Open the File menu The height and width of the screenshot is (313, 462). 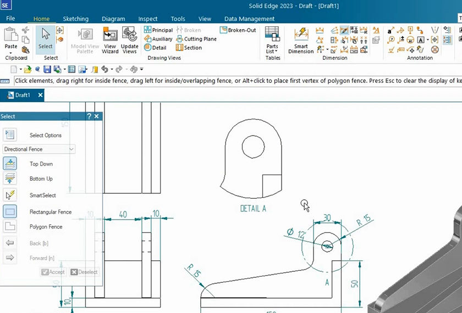[x=10, y=19]
